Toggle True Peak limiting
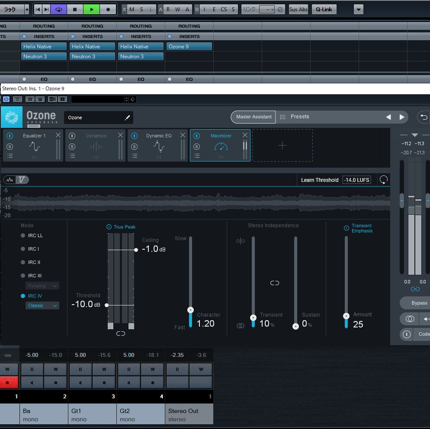The image size is (430, 429). tap(109, 227)
